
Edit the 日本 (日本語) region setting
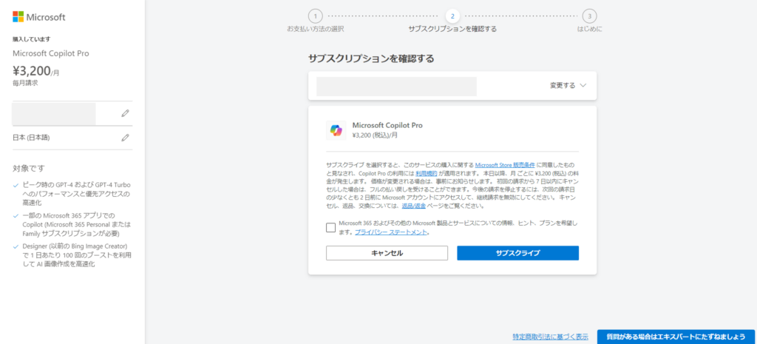click(126, 138)
